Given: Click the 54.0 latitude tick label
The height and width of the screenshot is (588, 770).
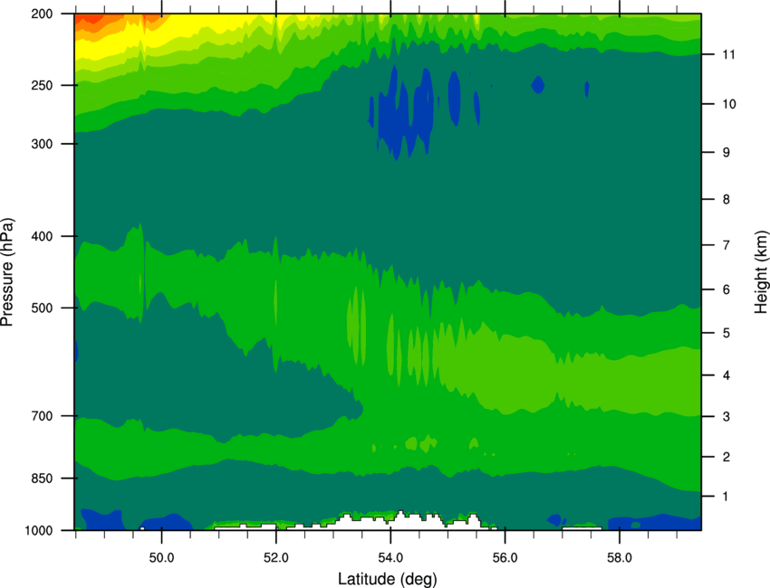Looking at the screenshot, I should (x=391, y=558).
